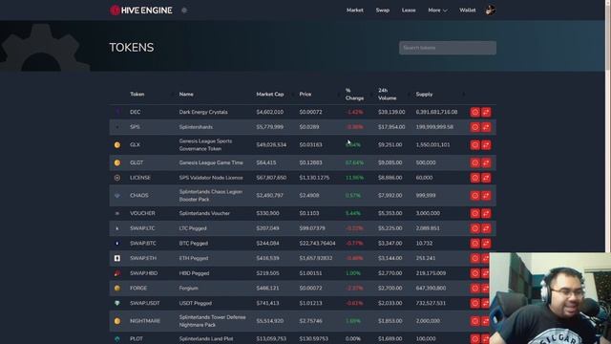The width and height of the screenshot is (611, 344).
Task: Click the Splintershards token name
Action: tap(196, 127)
